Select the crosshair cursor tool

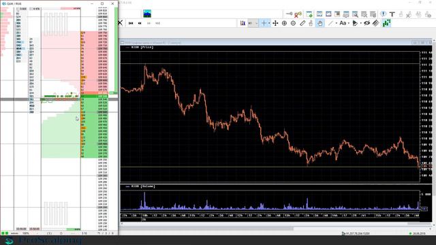(264, 23)
